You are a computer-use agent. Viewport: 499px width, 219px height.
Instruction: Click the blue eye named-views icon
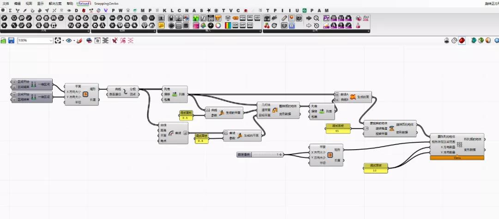tap(69, 40)
